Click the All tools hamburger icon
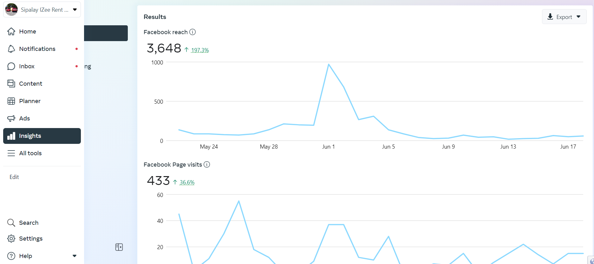This screenshot has width=594, height=264. point(11,153)
